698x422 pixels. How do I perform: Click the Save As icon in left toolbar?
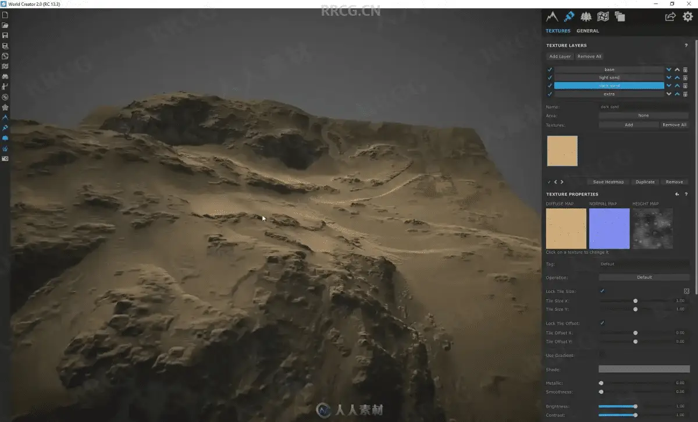click(x=5, y=46)
